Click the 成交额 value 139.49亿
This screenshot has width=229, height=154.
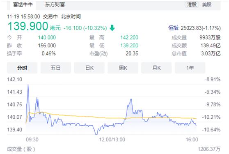211,46
